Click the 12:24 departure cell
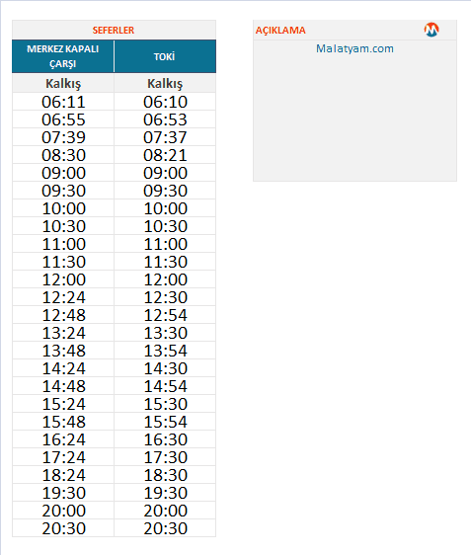 (x=63, y=297)
